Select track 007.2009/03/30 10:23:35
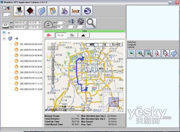 click(31, 78)
